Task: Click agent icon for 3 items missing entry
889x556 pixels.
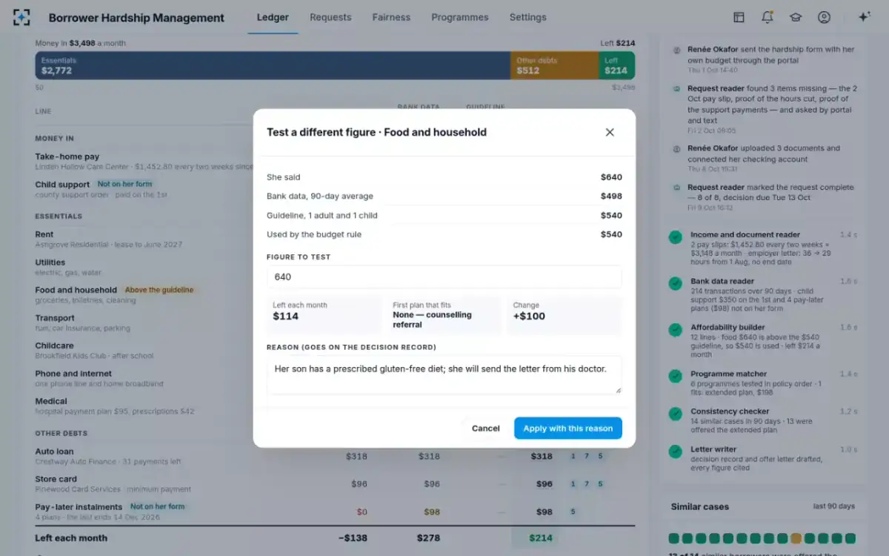Action: (676, 88)
